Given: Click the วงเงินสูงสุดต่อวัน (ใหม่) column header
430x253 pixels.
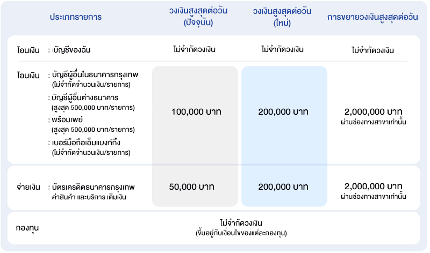Looking at the screenshot, I should point(282,17).
